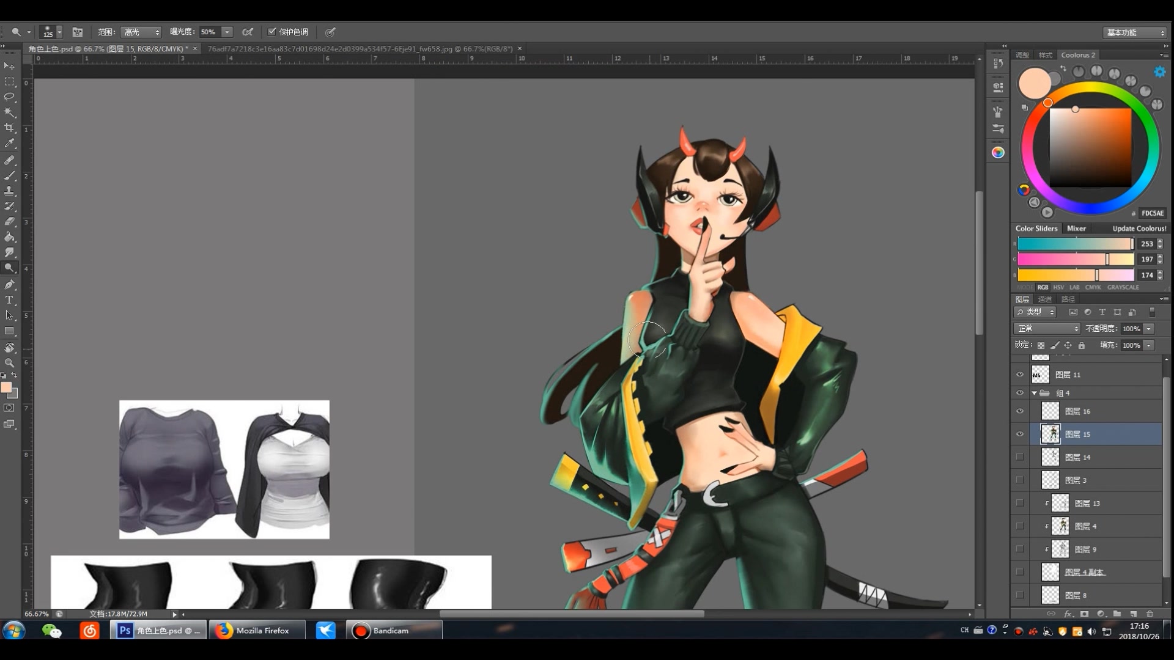Viewport: 1174px width, 660px height.
Task: Open Coolorus settings gear
Action: [1159, 72]
